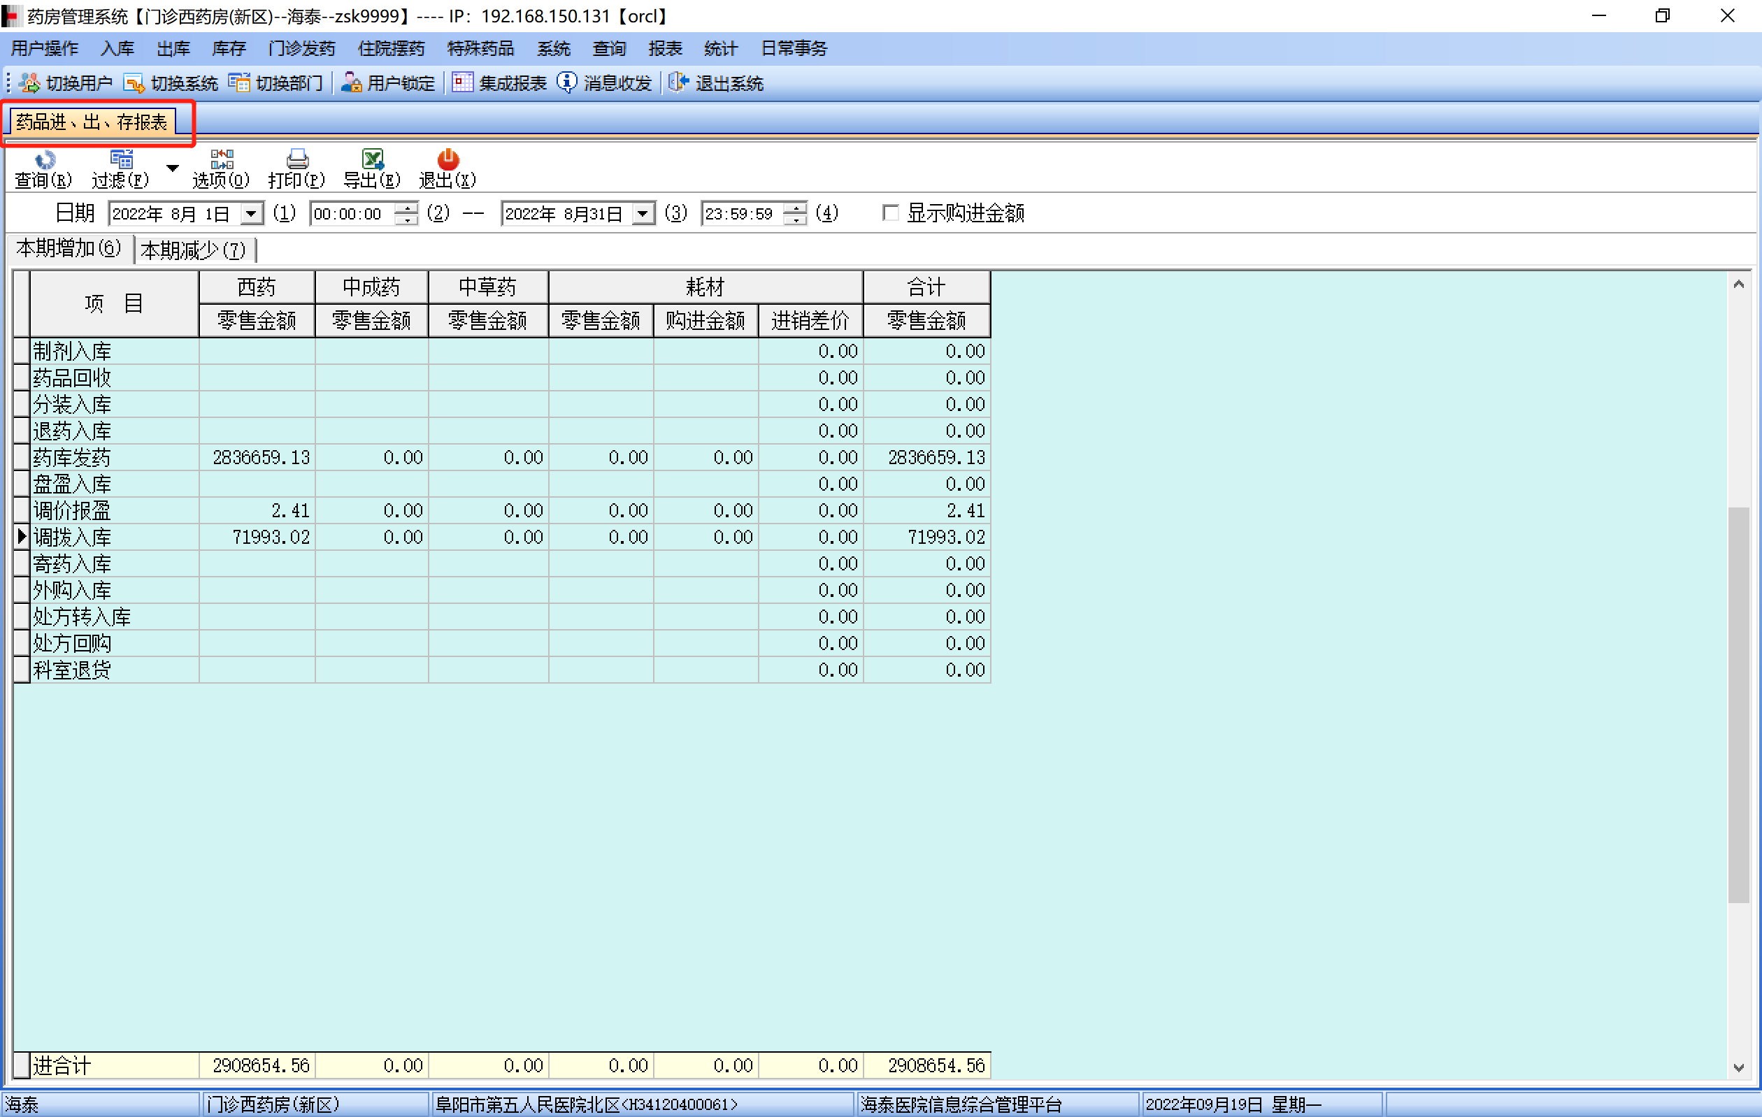Screen dimensions: 1762x1117
Task: Open 消息收发 messaging toolbar icon
Action: pyautogui.click(x=604, y=83)
